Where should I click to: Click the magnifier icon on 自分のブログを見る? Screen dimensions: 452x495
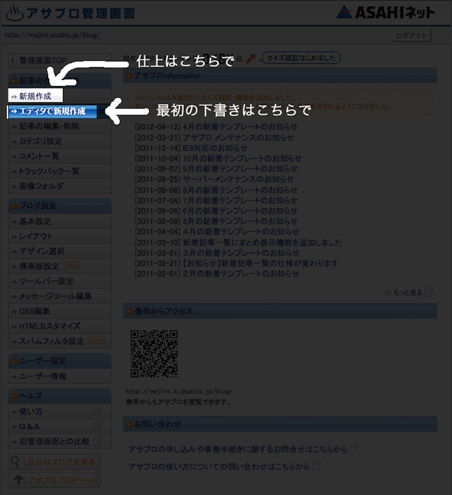(x=15, y=462)
